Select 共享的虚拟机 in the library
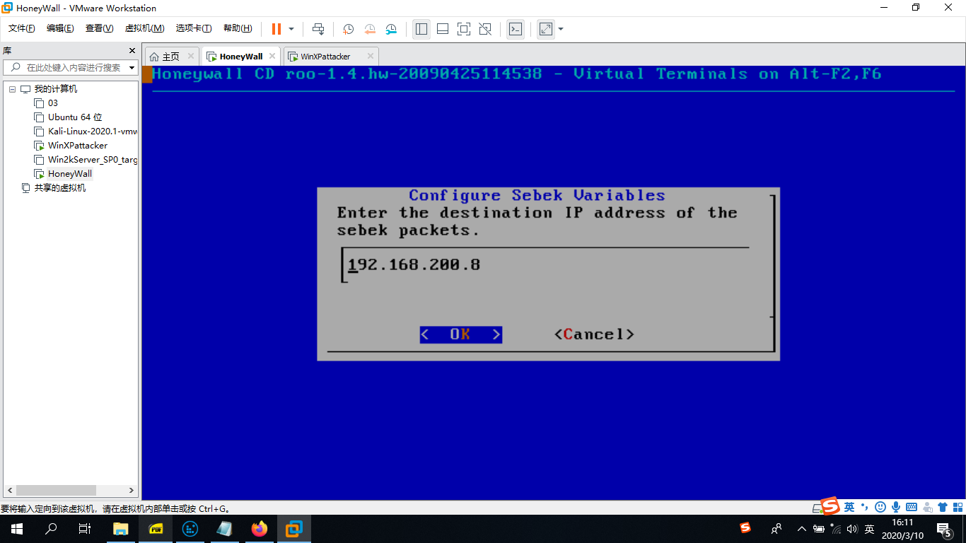This screenshot has height=543, width=966. click(x=60, y=188)
